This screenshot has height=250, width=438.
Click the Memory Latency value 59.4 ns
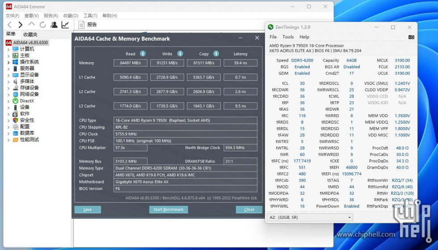(240, 63)
